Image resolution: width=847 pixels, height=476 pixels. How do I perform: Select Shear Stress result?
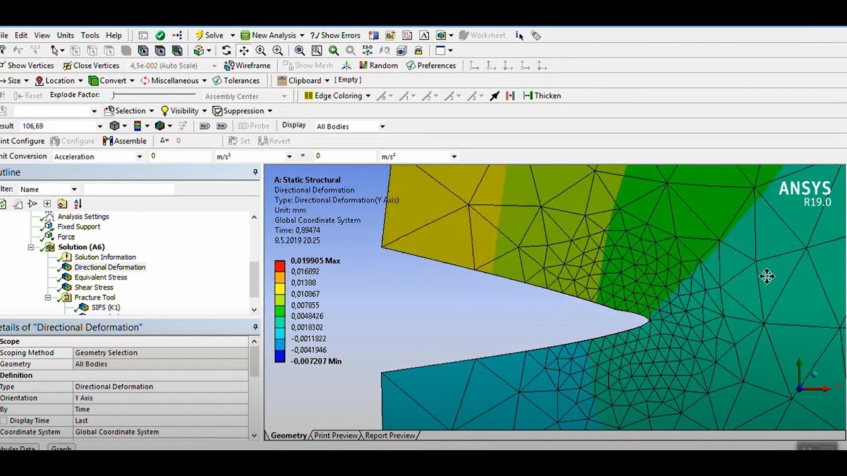93,287
